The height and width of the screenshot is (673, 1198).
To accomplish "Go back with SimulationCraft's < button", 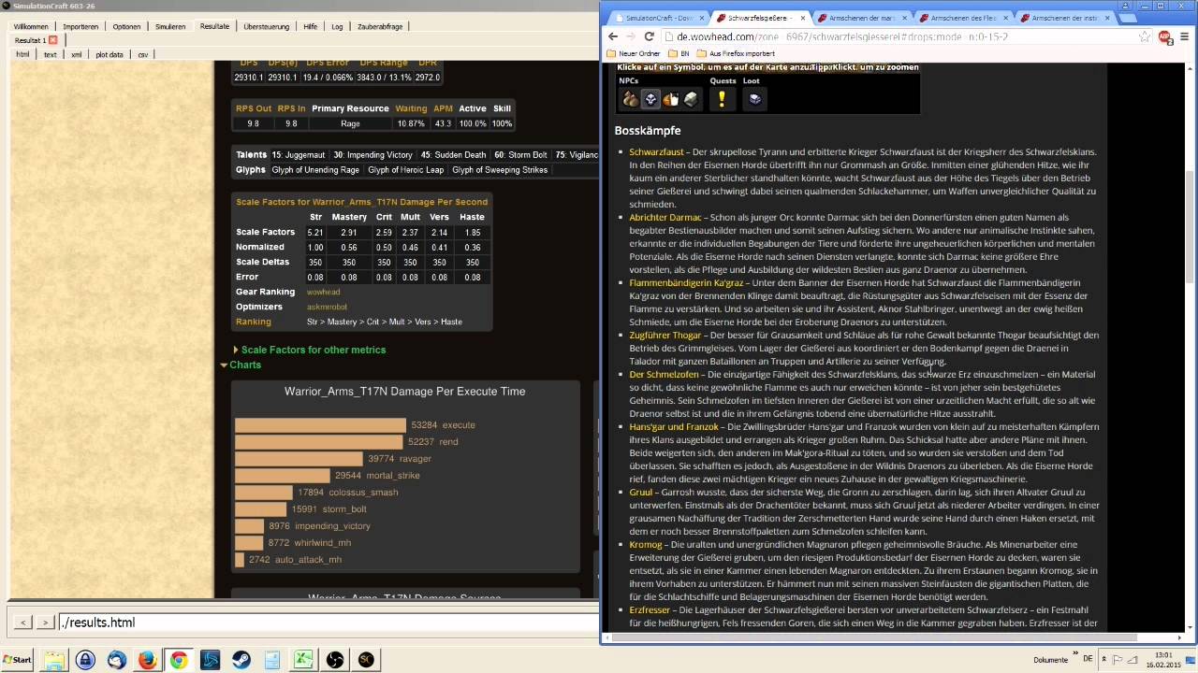I will (x=23, y=623).
